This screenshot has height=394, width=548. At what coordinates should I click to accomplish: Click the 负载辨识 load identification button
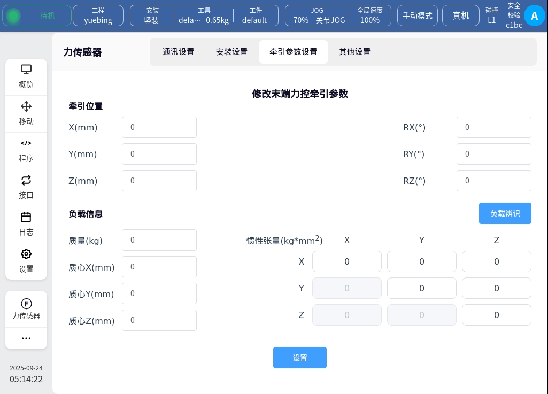pyautogui.click(x=505, y=213)
